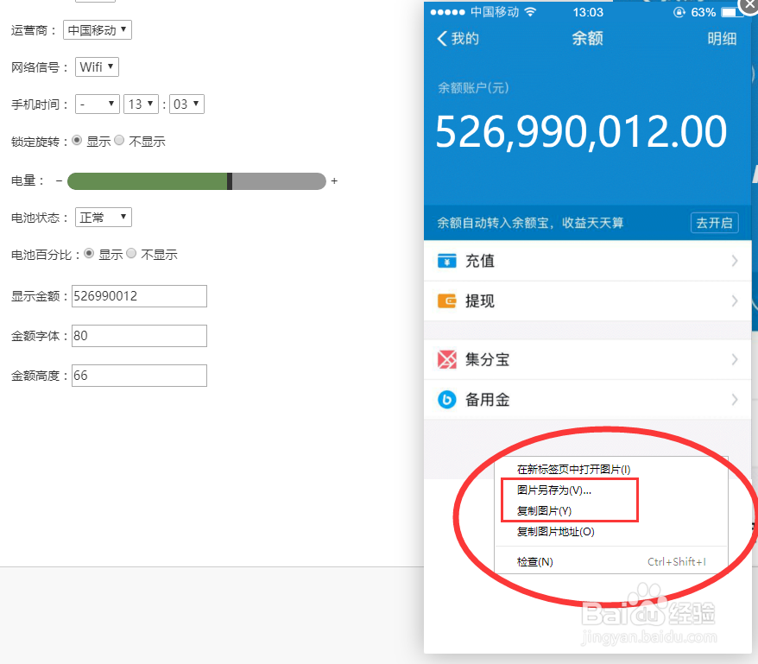Open the 网络信号 Wifi dropdown
This screenshot has height=664, width=758.
(x=97, y=66)
